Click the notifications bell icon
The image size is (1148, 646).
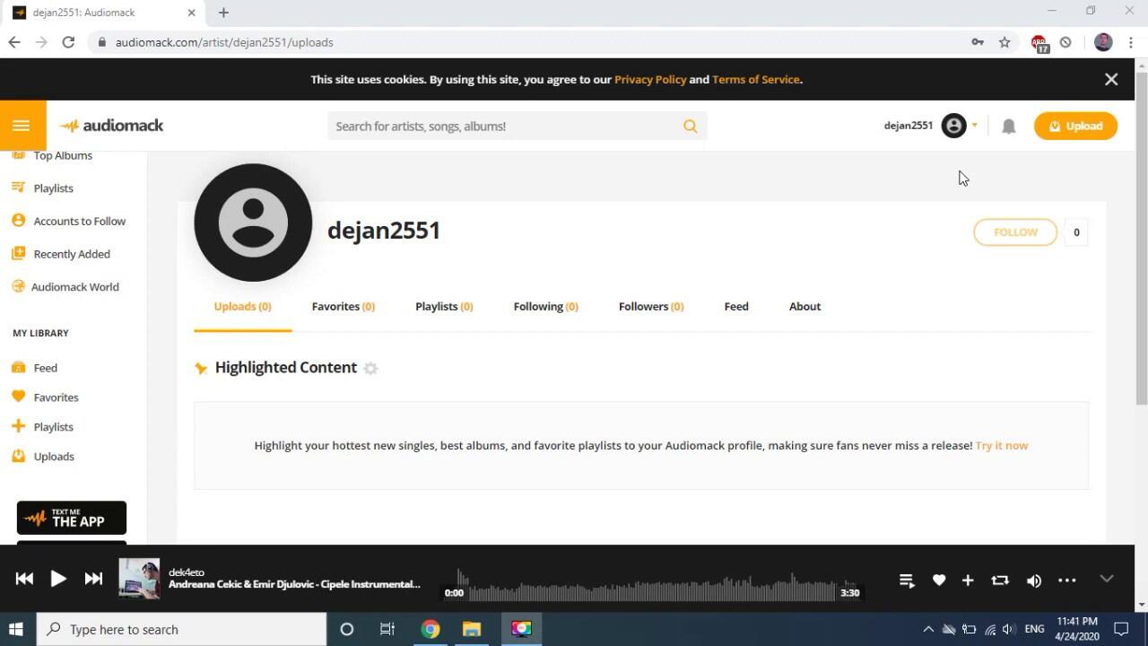tap(1008, 127)
